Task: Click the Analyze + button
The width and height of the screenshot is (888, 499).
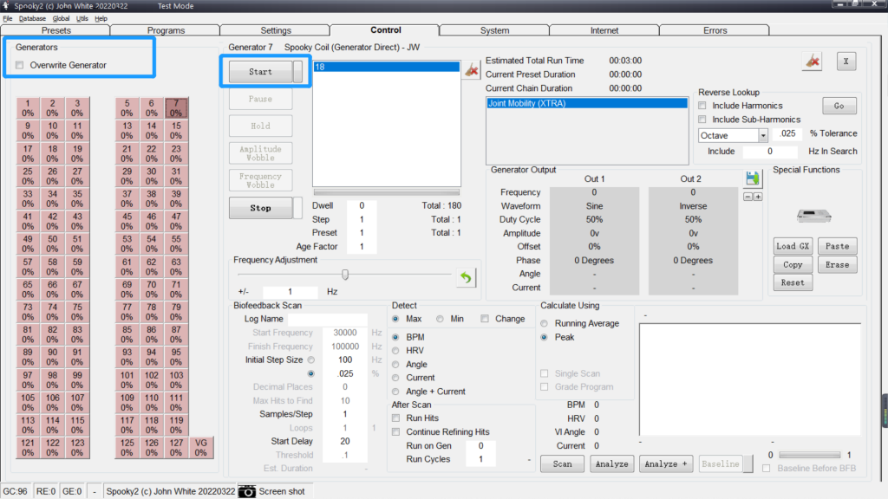Action: [x=666, y=464]
